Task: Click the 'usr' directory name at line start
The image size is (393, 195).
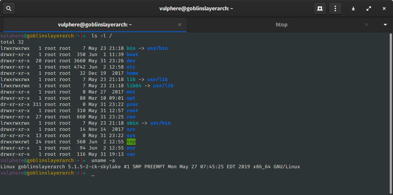Action: pyautogui.click(x=131, y=148)
